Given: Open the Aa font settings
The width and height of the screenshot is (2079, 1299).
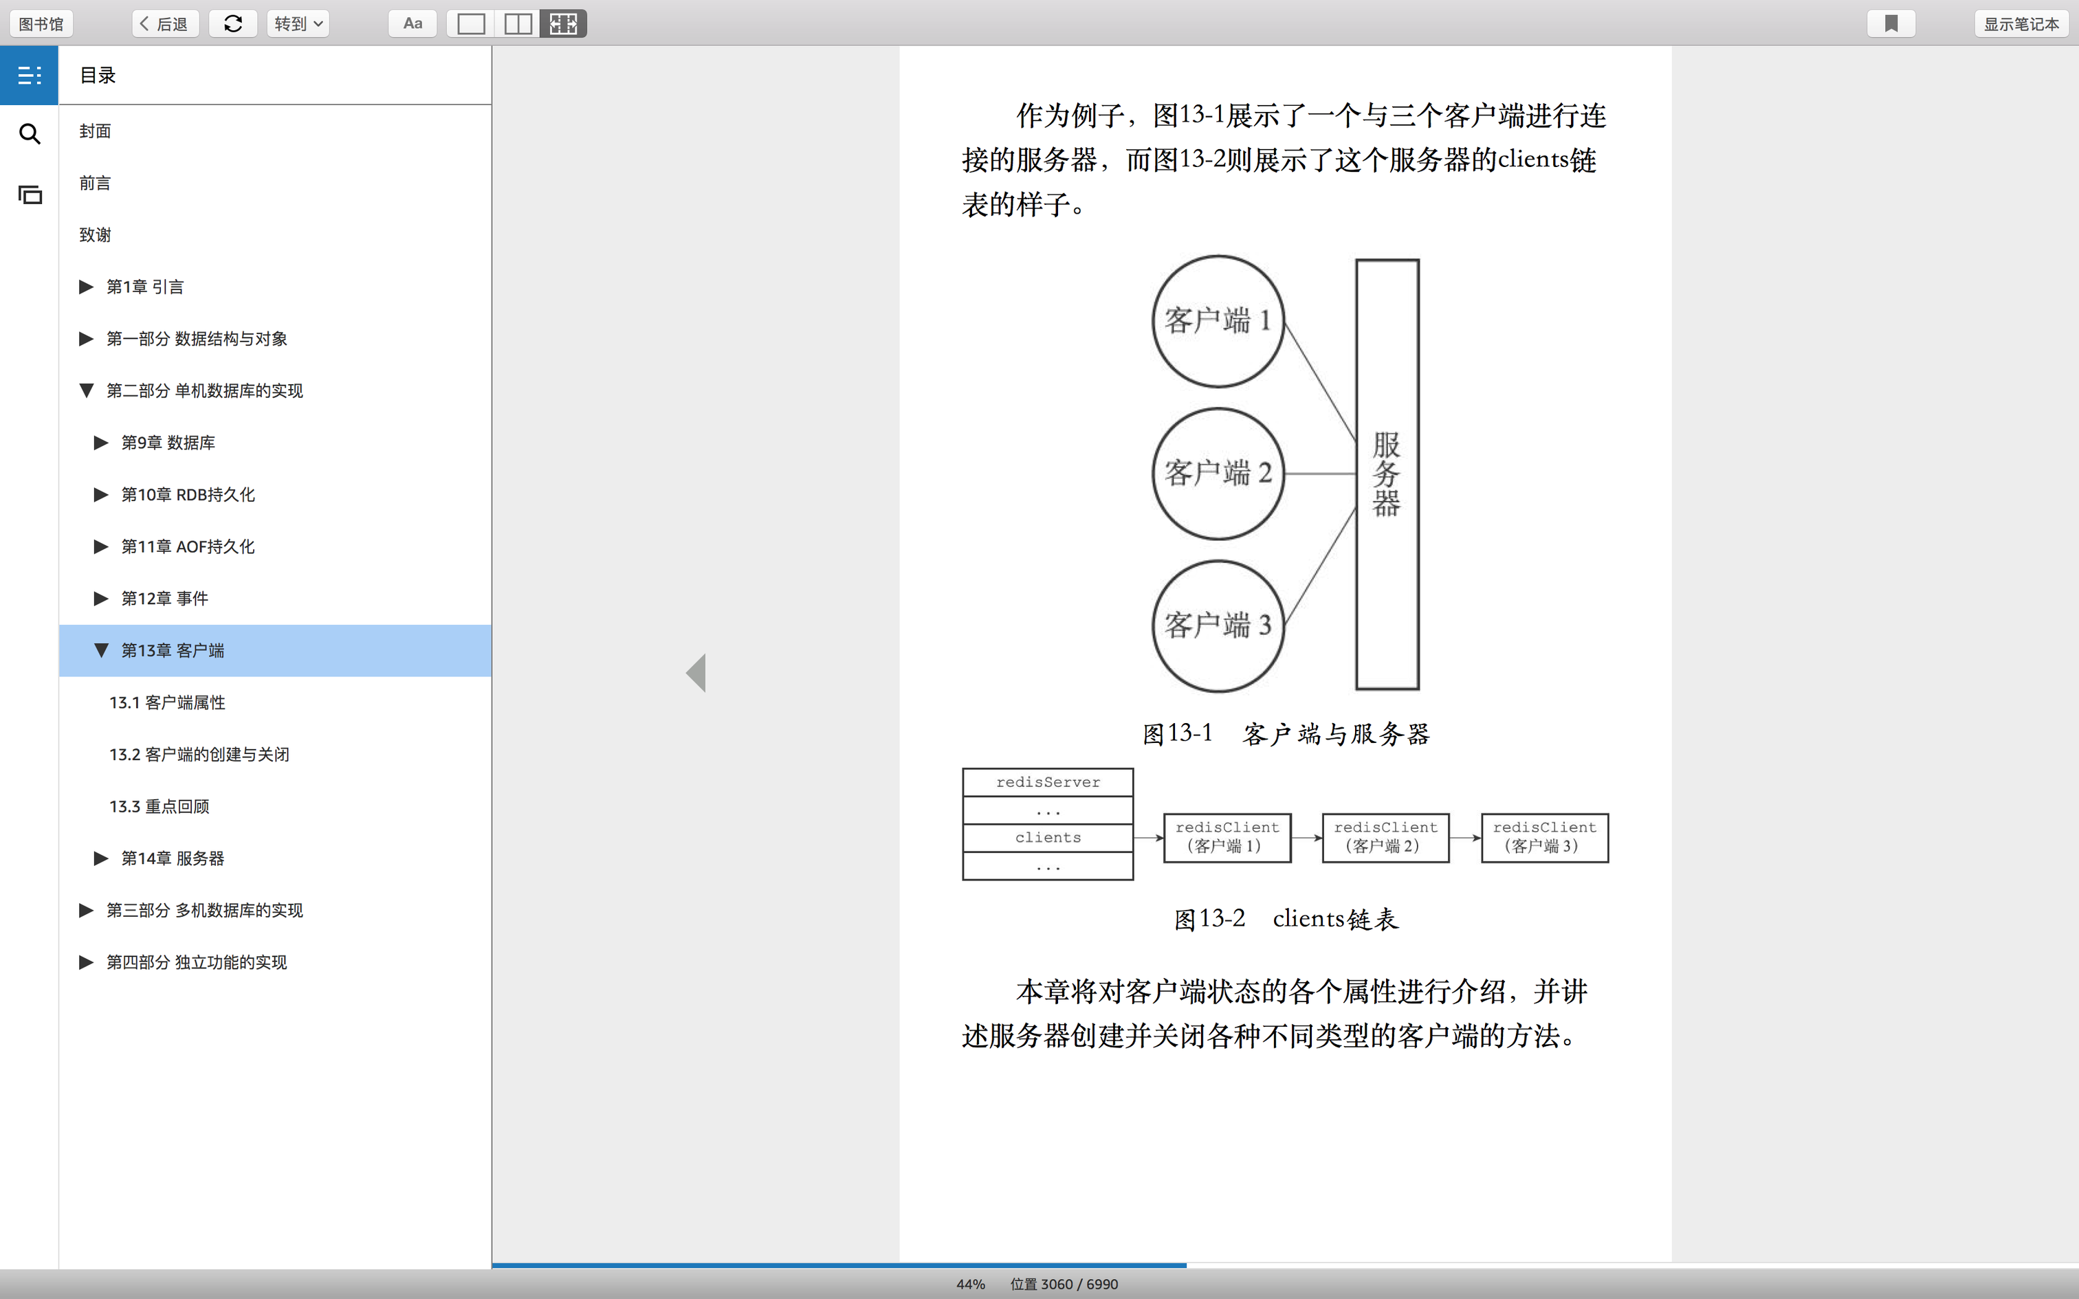Looking at the screenshot, I should click(x=412, y=23).
